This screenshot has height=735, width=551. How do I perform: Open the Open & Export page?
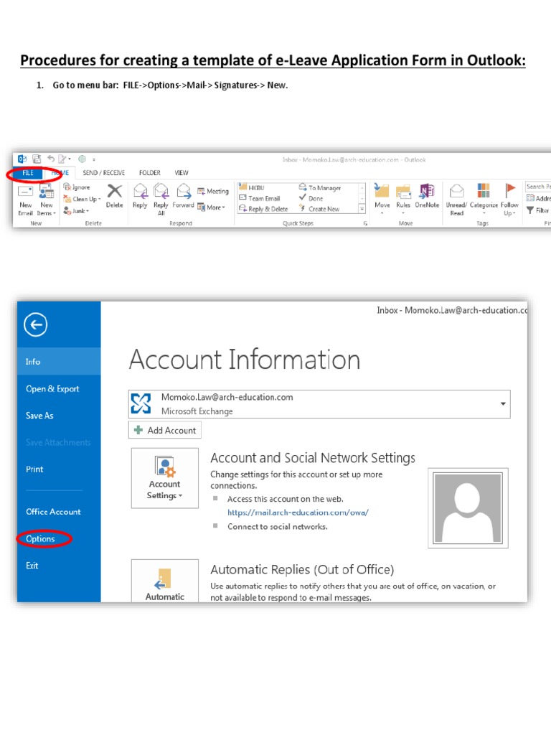(x=52, y=388)
